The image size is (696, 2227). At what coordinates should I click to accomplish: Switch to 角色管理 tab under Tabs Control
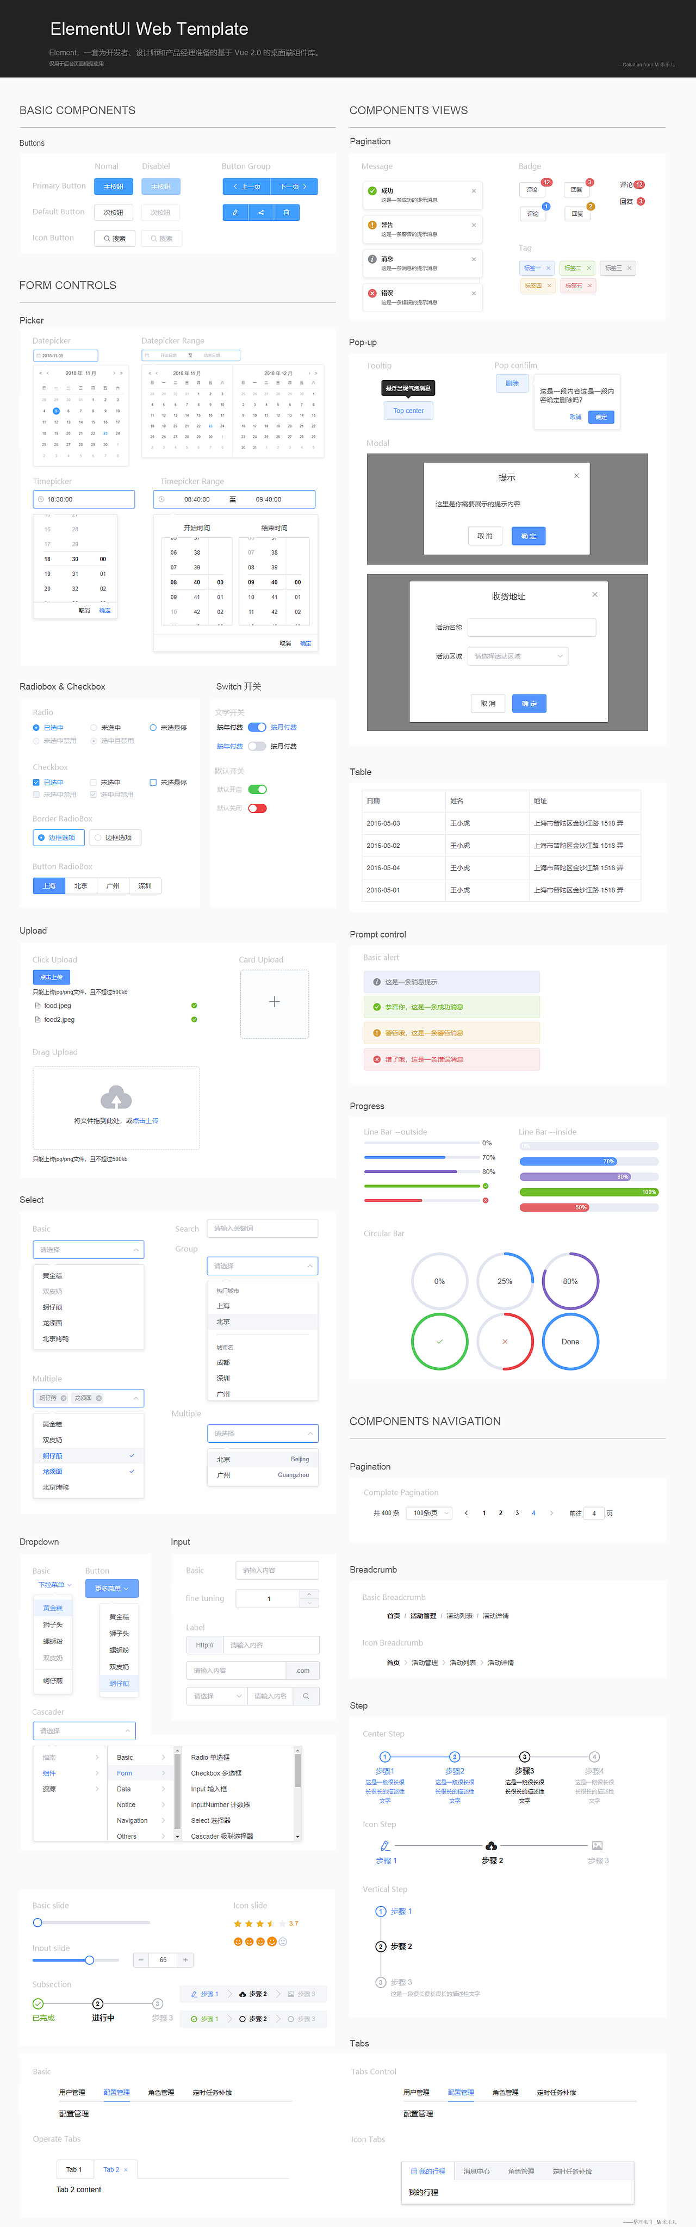coord(505,2092)
